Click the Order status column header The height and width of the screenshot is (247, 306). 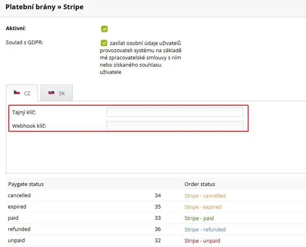point(200,184)
